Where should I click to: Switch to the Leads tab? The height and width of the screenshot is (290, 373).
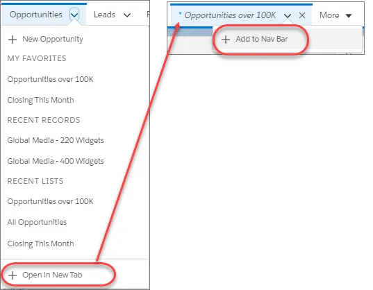pyautogui.click(x=104, y=15)
